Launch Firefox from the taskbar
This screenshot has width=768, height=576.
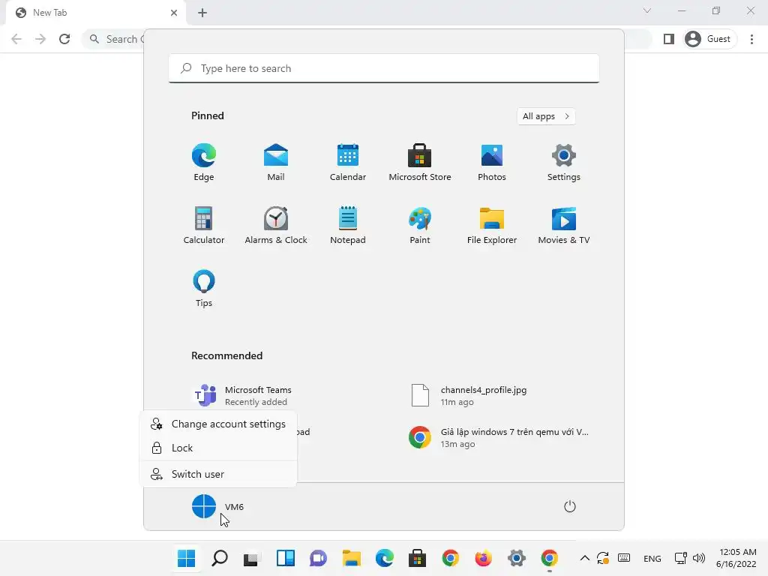click(x=483, y=558)
